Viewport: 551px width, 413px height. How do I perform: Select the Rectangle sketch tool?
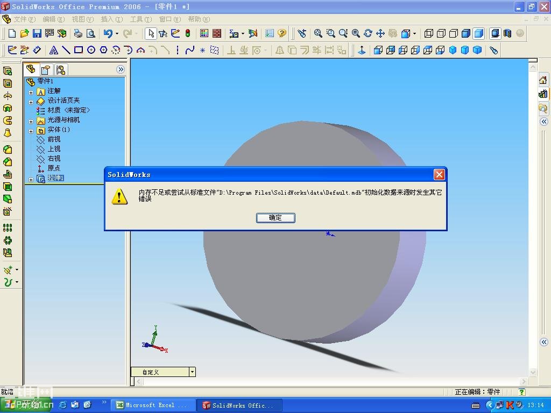[x=79, y=50]
